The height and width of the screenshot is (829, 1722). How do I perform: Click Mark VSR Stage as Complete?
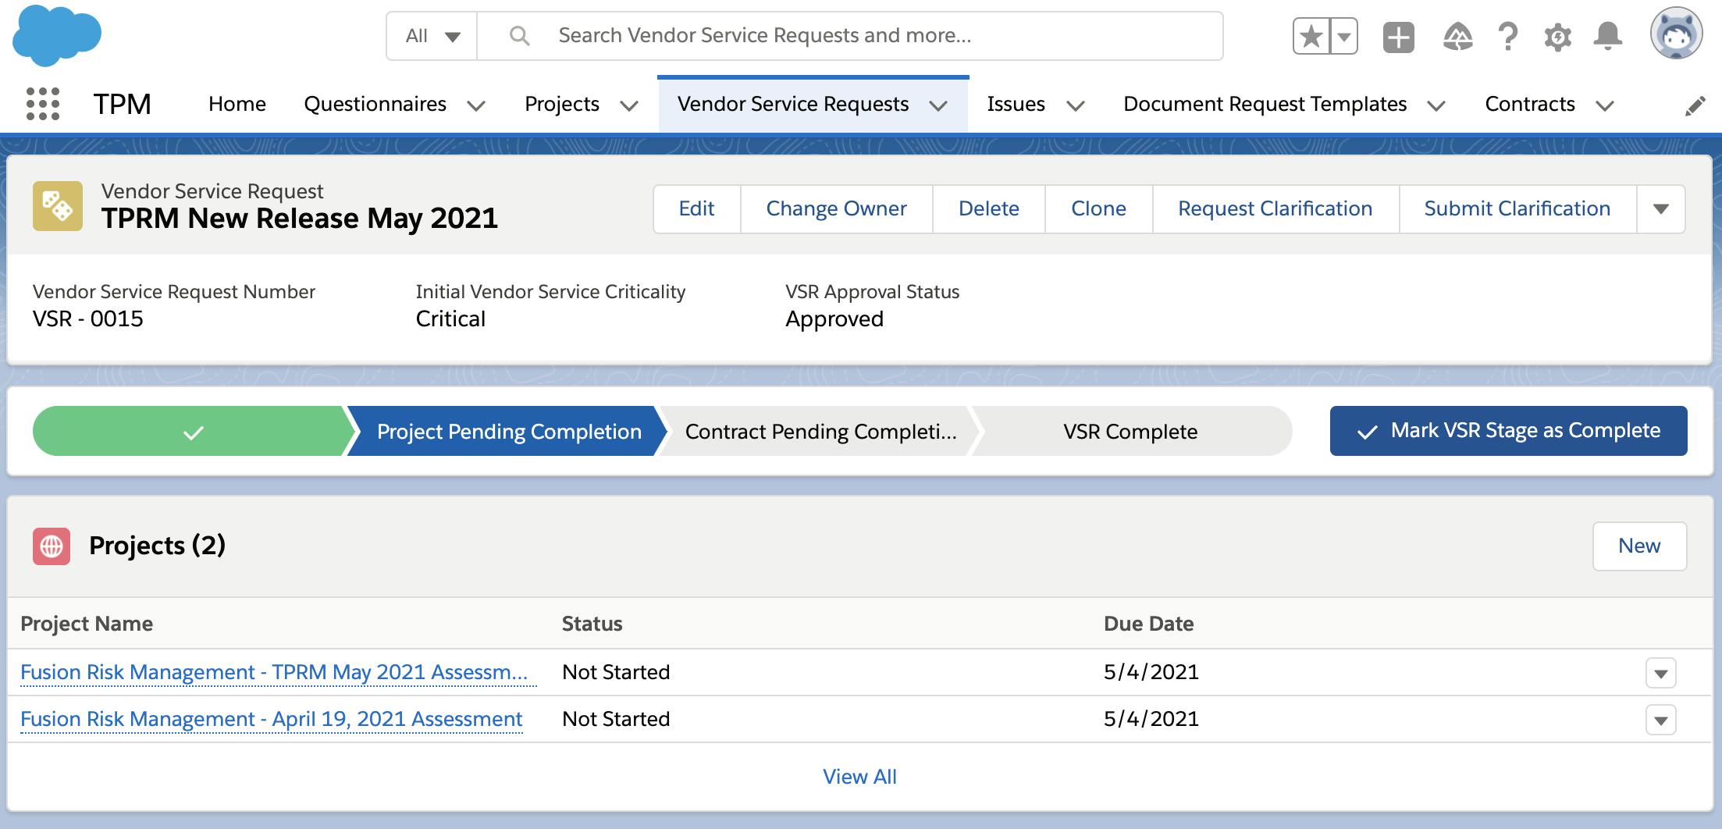coord(1507,430)
